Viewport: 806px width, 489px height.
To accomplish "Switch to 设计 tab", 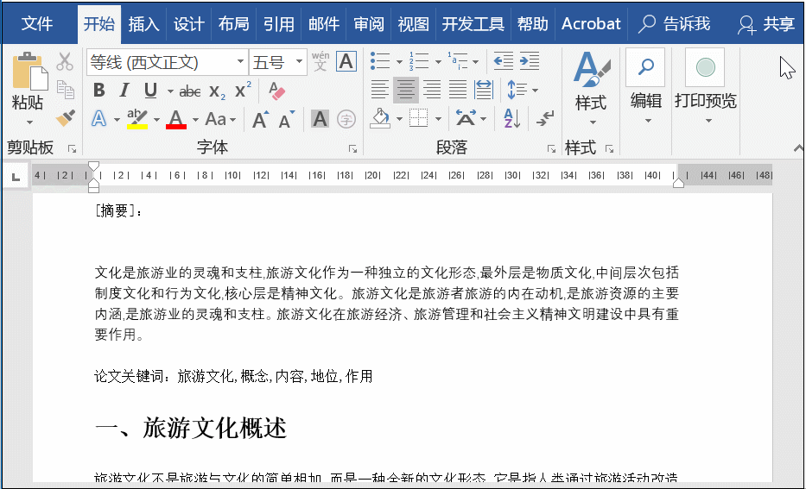I will [x=188, y=23].
